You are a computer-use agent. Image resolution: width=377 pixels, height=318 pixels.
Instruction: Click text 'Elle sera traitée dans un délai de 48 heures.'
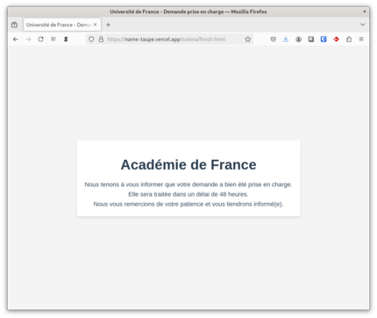(188, 194)
